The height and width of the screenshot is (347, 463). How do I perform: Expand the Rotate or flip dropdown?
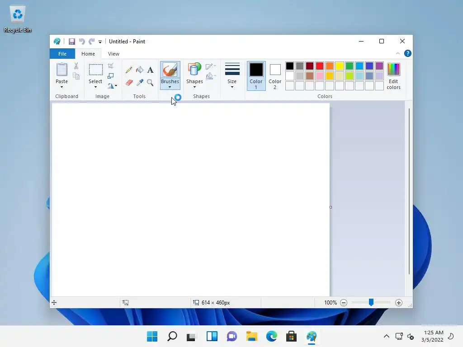(116, 86)
